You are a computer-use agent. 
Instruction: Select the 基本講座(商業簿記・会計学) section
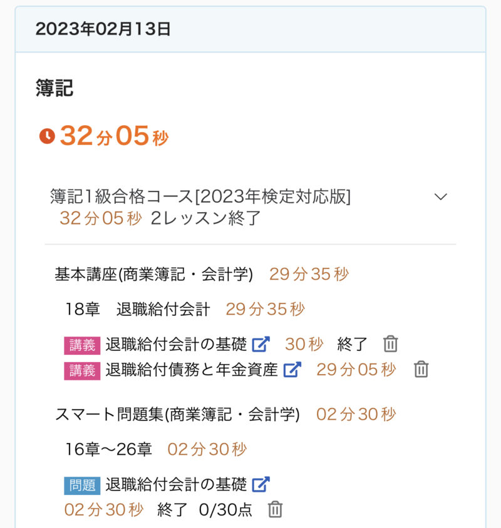pos(153,274)
